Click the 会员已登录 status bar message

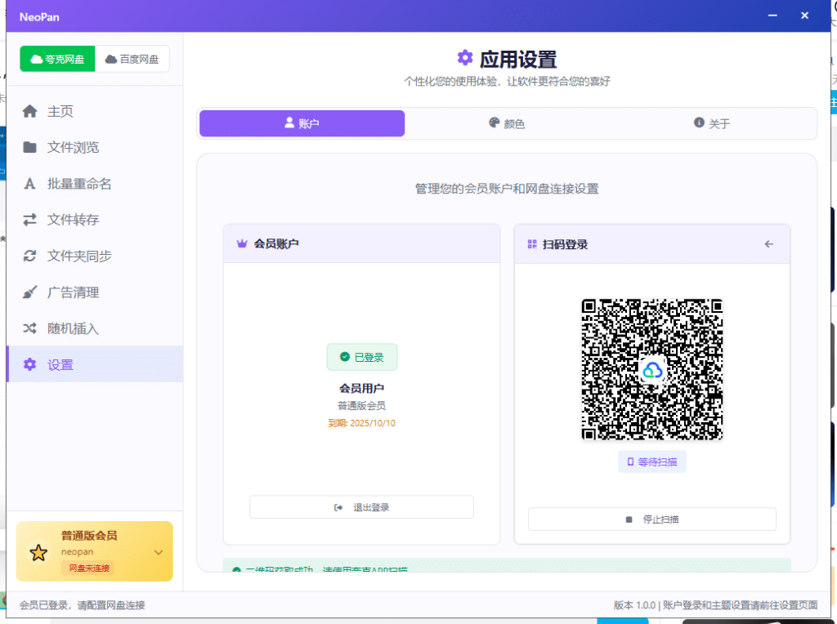pos(83,605)
